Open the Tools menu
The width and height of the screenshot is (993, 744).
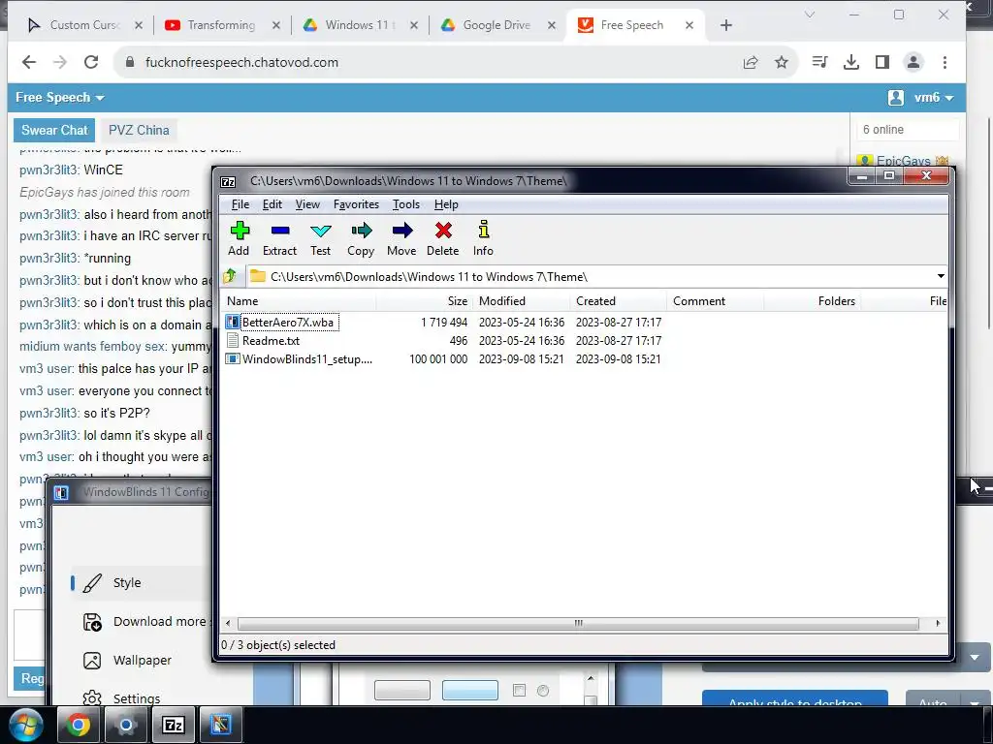[406, 204]
